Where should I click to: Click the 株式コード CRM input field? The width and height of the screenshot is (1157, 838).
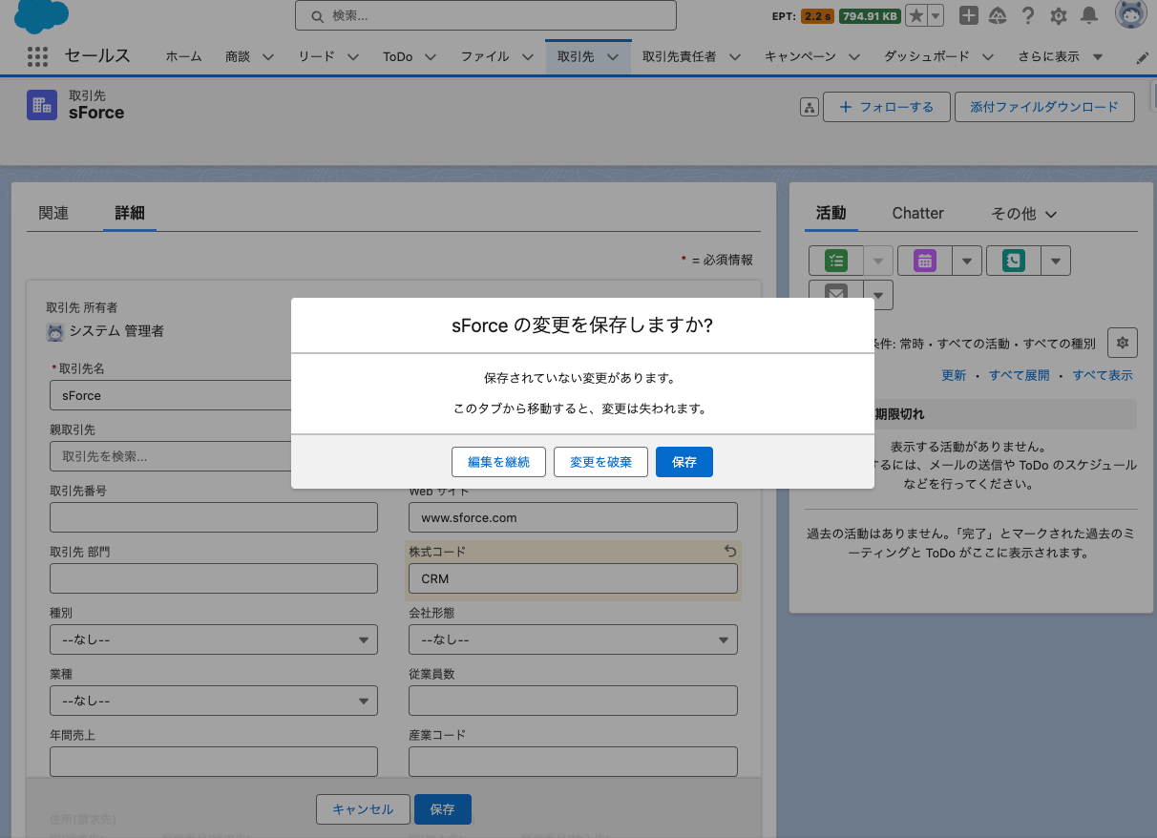point(573,578)
